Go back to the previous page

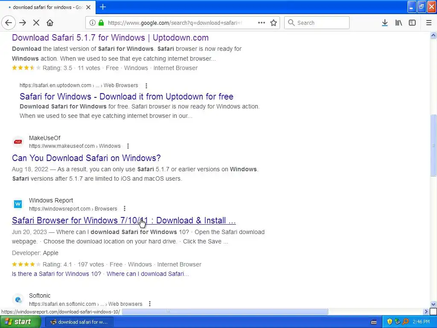click(9, 23)
